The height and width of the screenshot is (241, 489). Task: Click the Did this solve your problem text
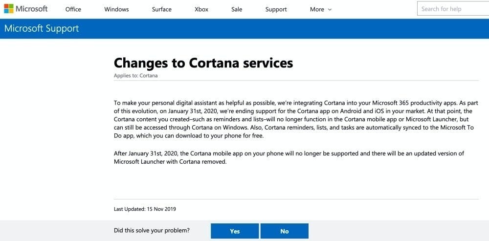pyautogui.click(x=152, y=230)
